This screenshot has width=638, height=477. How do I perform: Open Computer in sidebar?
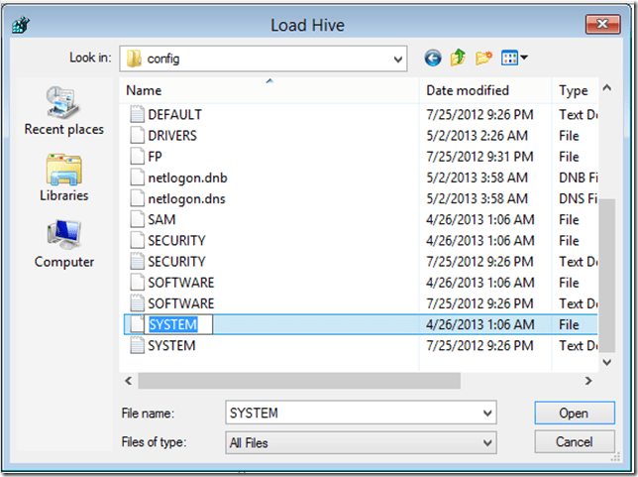(x=63, y=244)
